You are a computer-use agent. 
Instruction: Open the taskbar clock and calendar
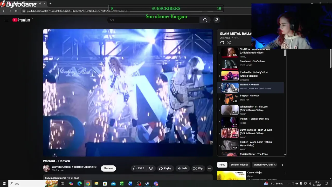click(x=317, y=184)
